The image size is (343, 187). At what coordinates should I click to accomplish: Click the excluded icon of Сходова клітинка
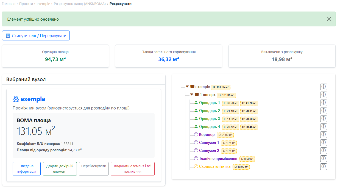(196, 166)
